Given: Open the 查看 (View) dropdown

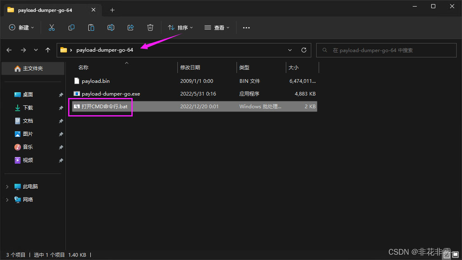Looking at the screenshot, I should coord(217,27).
